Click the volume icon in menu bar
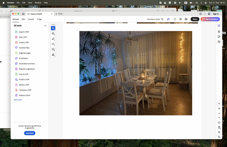Image resolution: width=227 pixels, height=147 pixels. (x=180, y=3)
